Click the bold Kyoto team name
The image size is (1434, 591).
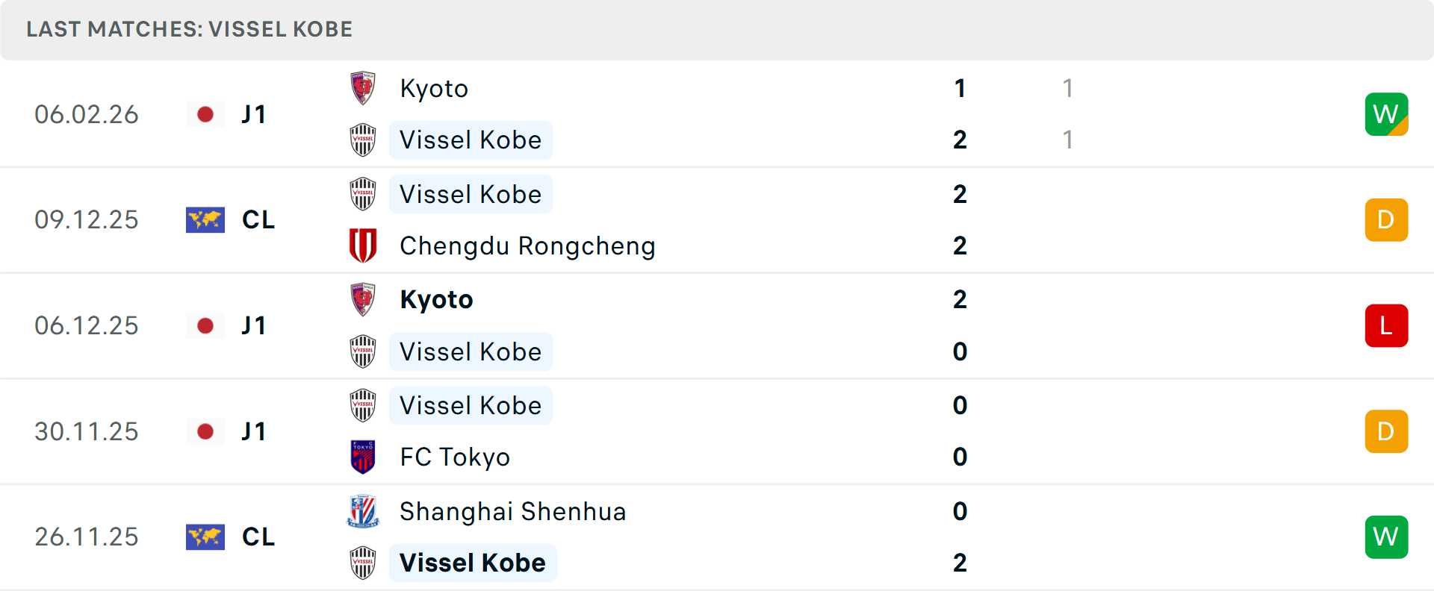(436, 299)
